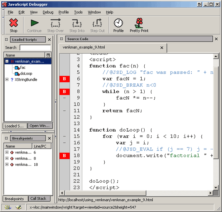The height and width of the screenshot is (212, 222).
Task: Open the Help menu
Action: (x=110, y=12)
